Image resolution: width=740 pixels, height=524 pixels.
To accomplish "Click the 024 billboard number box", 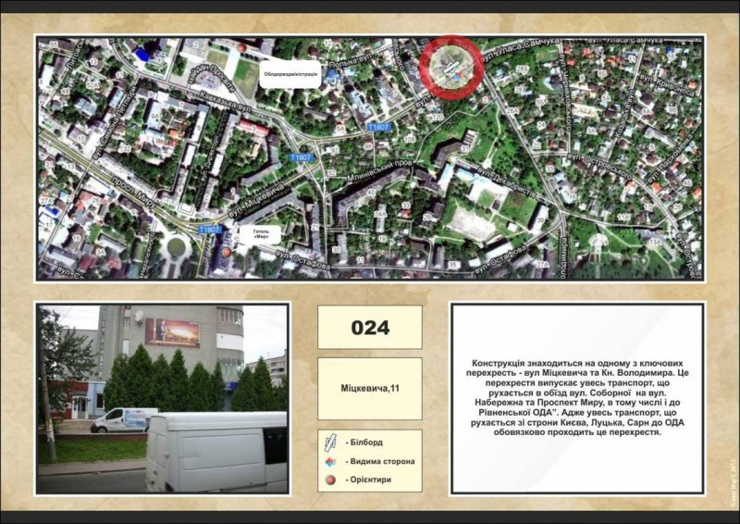I will [x=369, y=328].
